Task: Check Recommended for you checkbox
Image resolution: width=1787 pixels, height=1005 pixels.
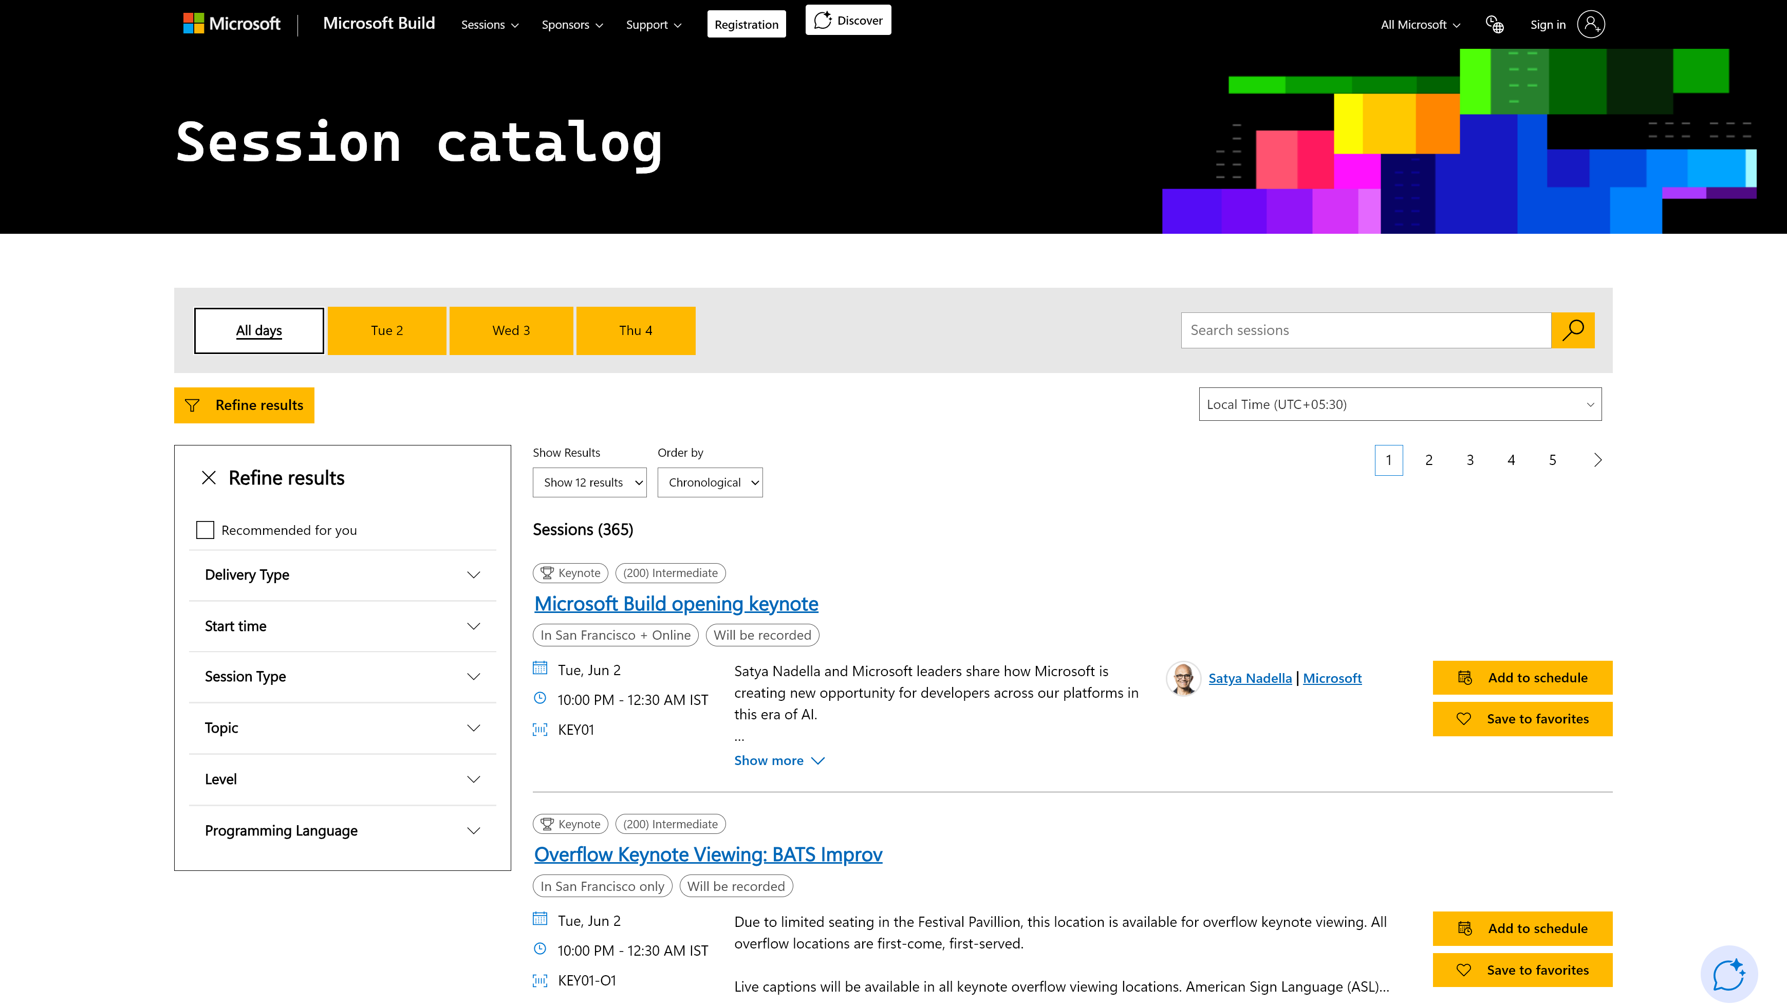Action: coord(206,530)
